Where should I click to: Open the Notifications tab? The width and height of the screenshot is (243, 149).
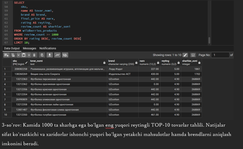(48, 48)
